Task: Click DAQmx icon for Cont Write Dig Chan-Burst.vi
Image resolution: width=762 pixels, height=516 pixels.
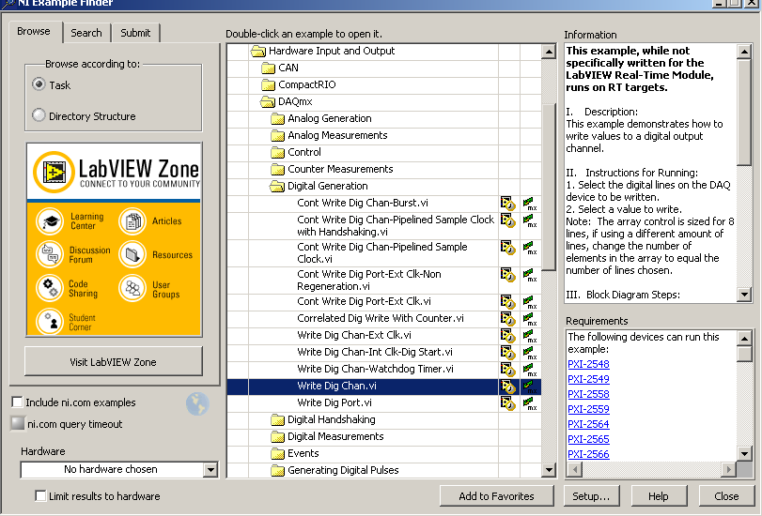Action: coord(530,204)
